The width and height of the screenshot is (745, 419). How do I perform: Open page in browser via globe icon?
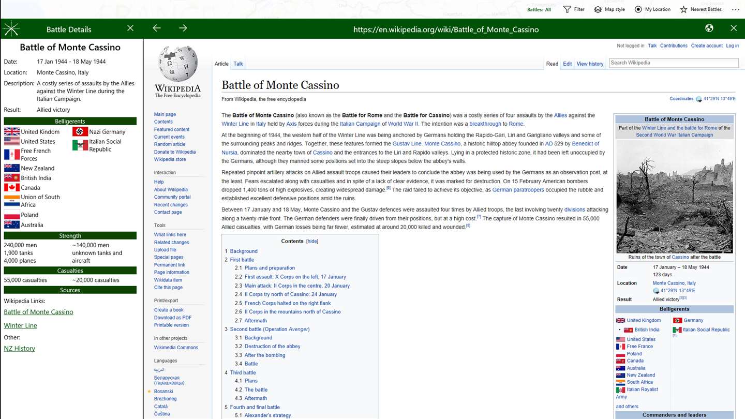(709, 28)
